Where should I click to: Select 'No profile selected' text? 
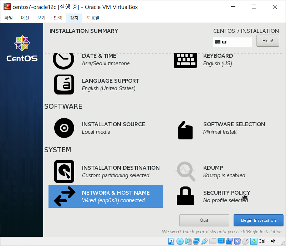click(226, 200)
